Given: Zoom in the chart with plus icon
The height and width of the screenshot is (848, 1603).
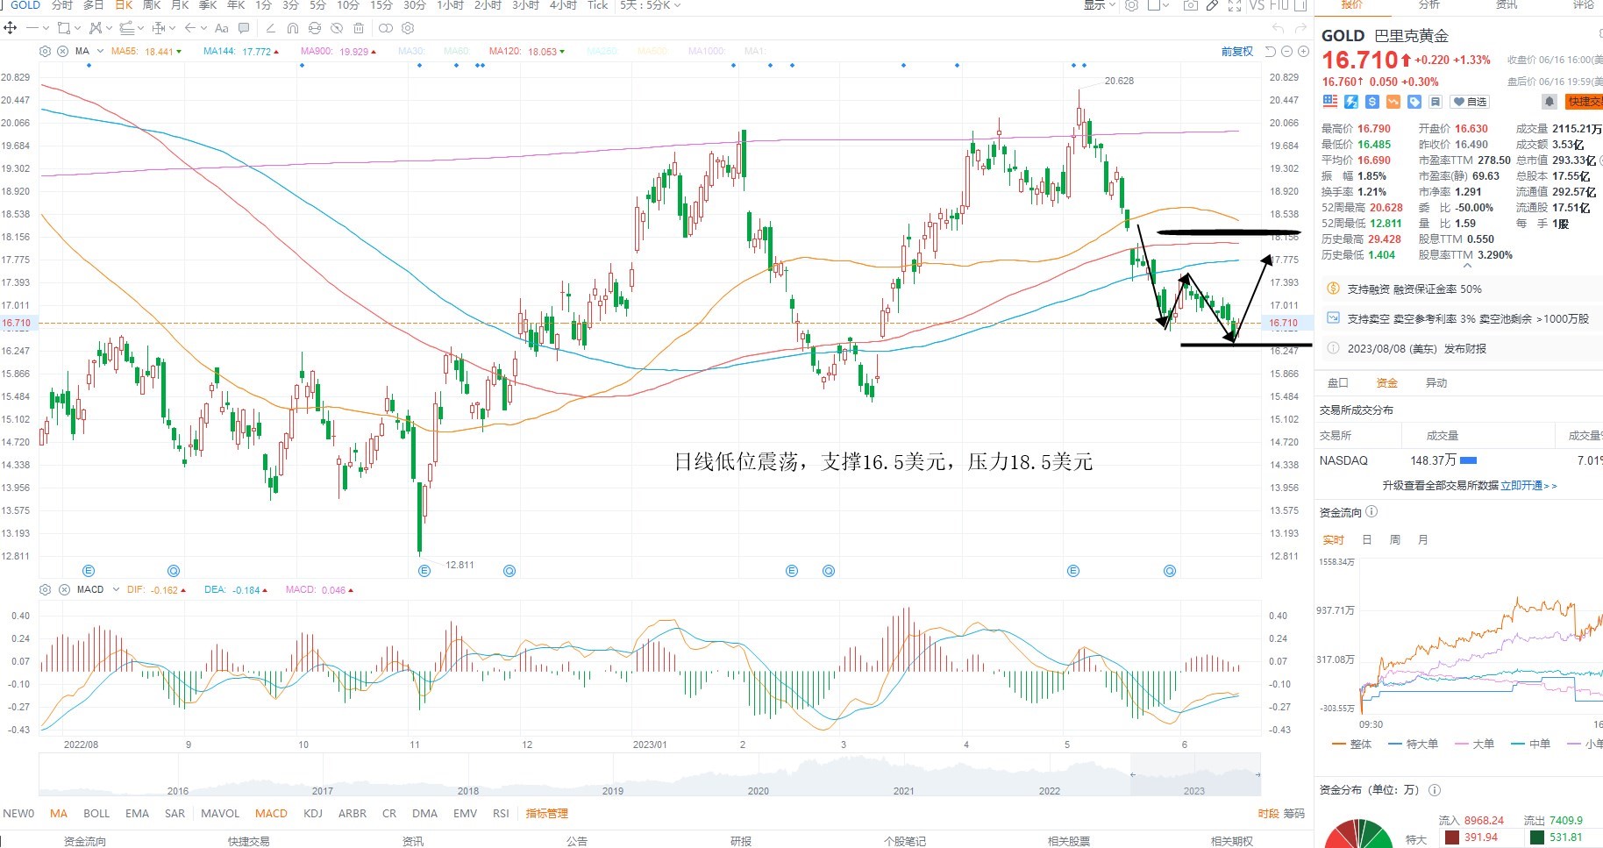Looking at the screenshot, I should (1304, 52).
